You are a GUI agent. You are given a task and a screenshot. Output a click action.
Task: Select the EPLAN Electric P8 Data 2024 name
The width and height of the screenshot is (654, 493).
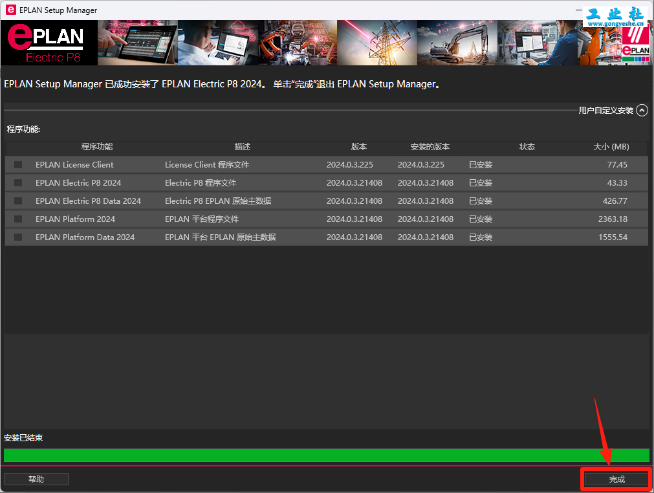88,201
